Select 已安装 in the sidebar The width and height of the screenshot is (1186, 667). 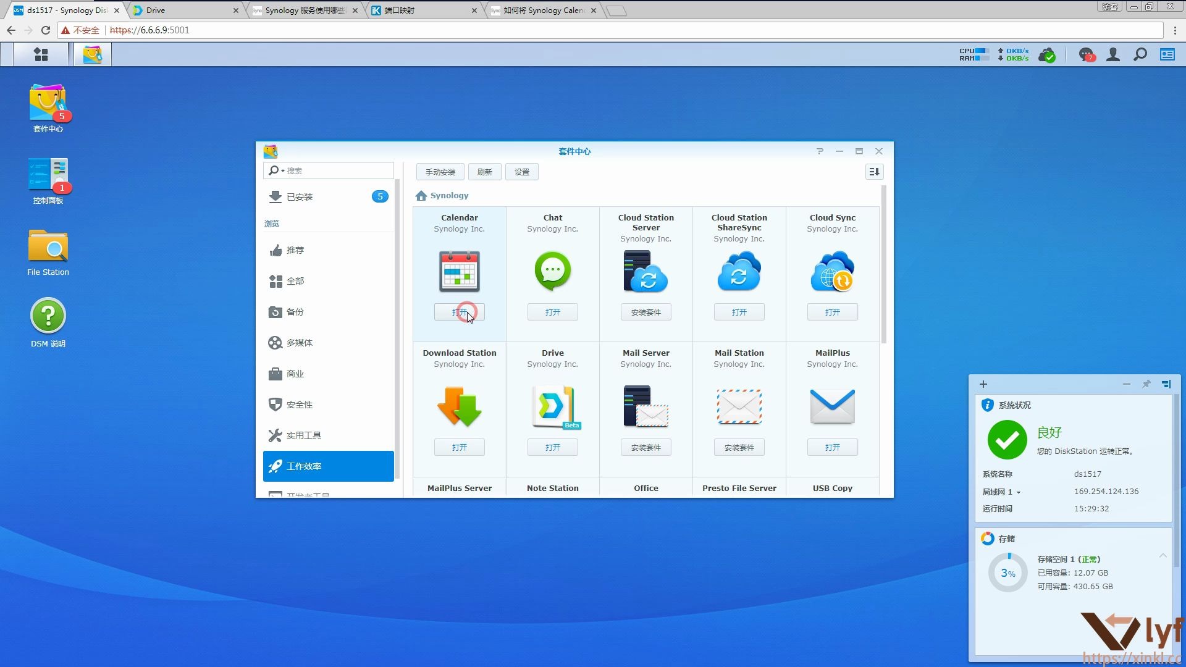coord(329,197)
